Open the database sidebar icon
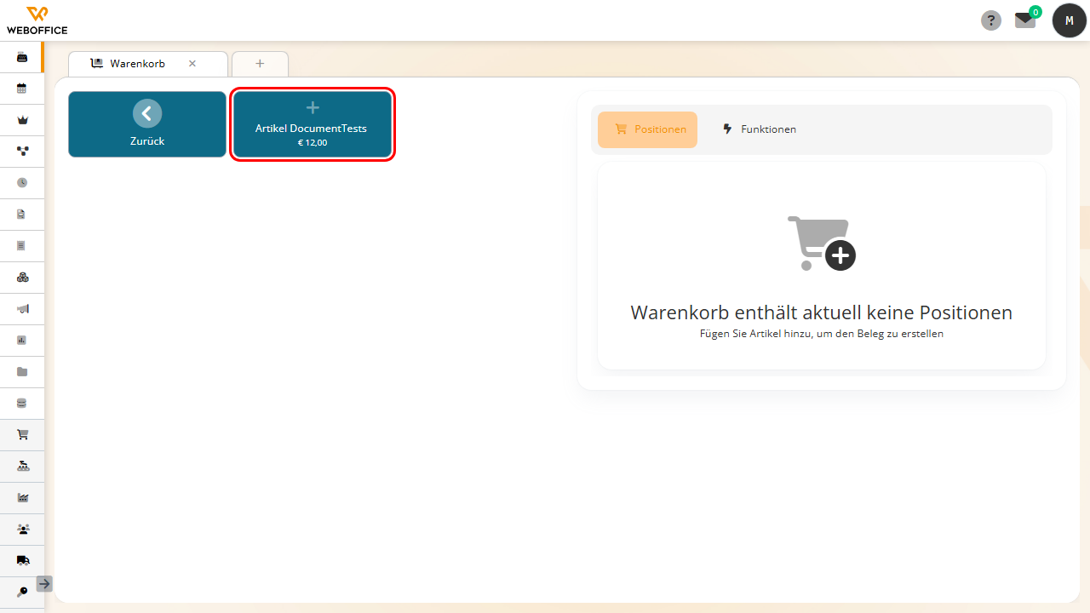The height and width of the screenshot is (613, 1090). click(x=22, y=403)
